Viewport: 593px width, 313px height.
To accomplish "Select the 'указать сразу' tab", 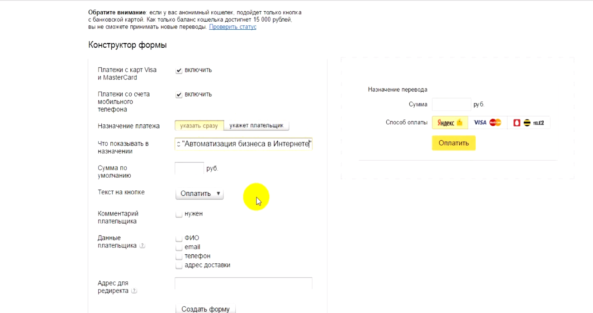I will tap(199, 126).
